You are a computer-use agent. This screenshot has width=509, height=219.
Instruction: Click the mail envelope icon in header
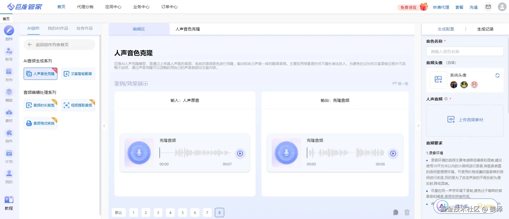pos(488,7)
